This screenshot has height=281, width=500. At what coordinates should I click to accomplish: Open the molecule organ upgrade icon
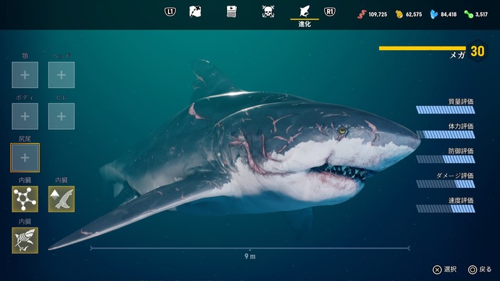(25, 199)
